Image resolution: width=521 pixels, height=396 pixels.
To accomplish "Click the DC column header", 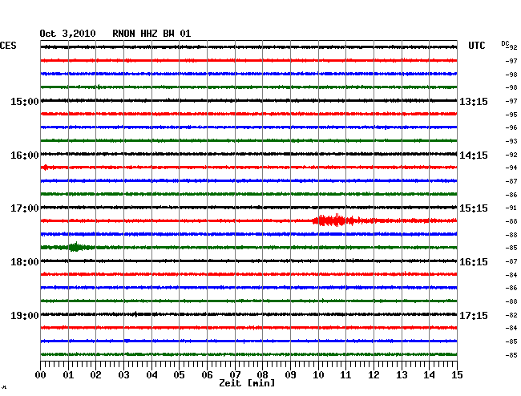I will click(505, 43).
